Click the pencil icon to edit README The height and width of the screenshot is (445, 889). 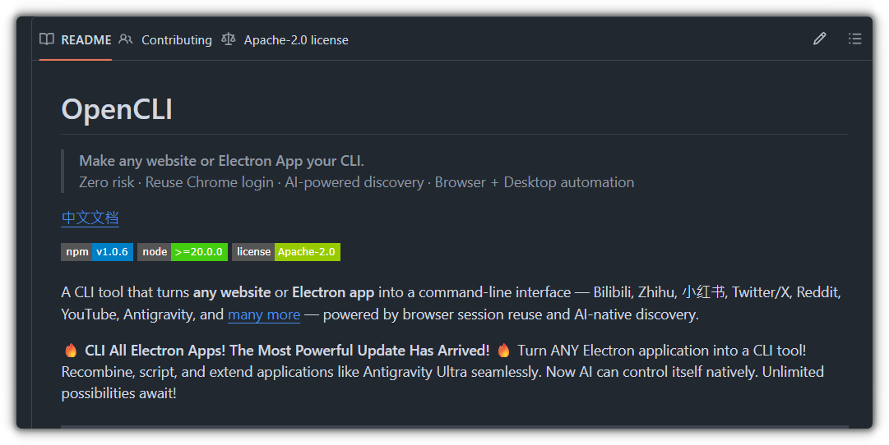coord(819,39)
